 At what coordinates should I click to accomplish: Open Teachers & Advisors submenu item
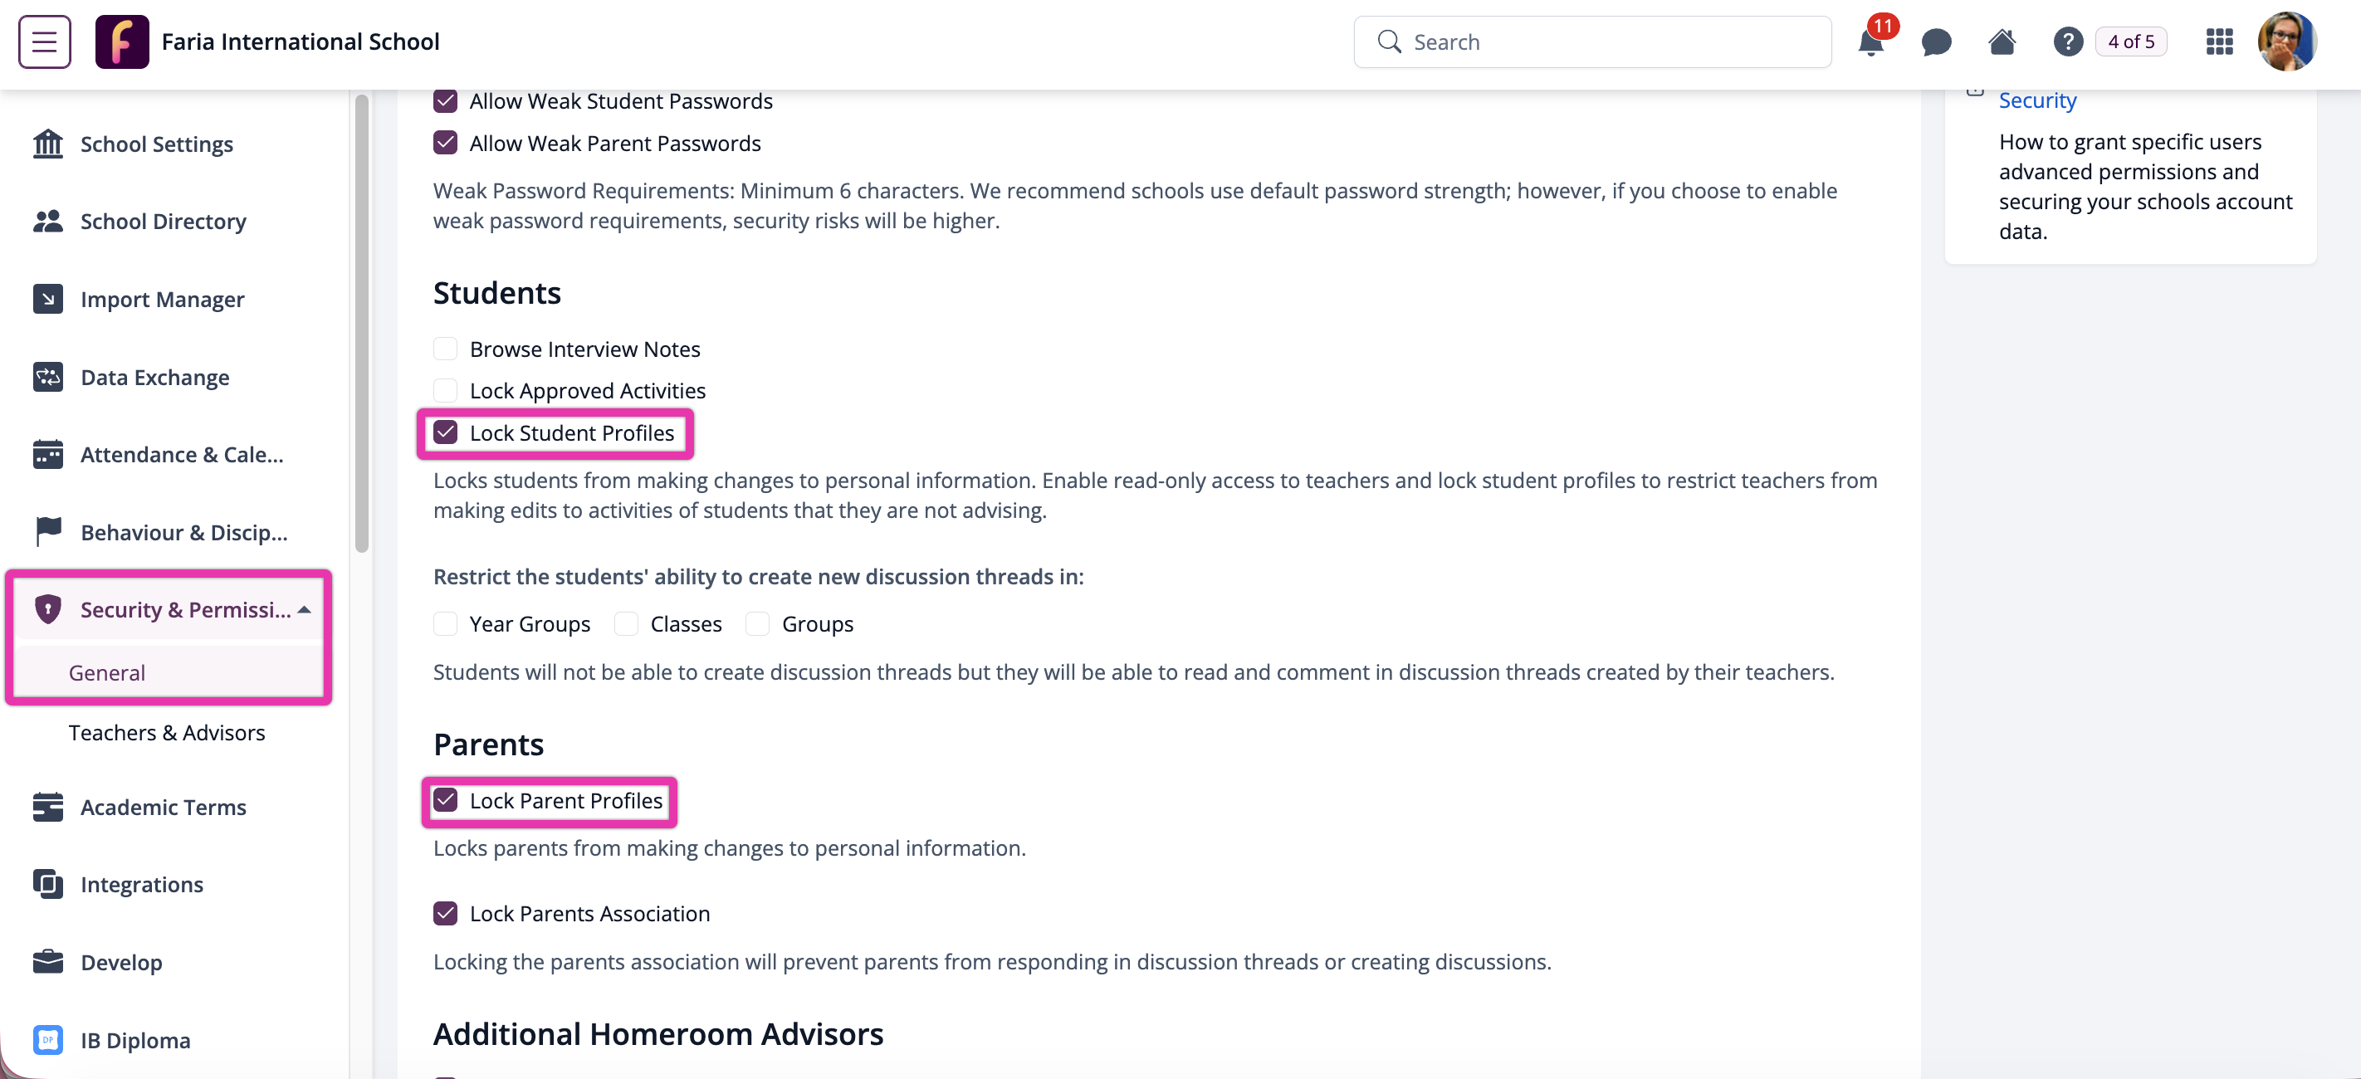[167, 732]
